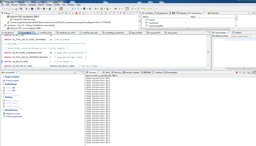Viewport: 256px width, 146px height.
Task: Click the Save toolbar icon
Action: [9, 9]
